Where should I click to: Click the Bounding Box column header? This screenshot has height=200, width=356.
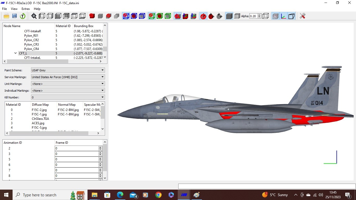88,26
